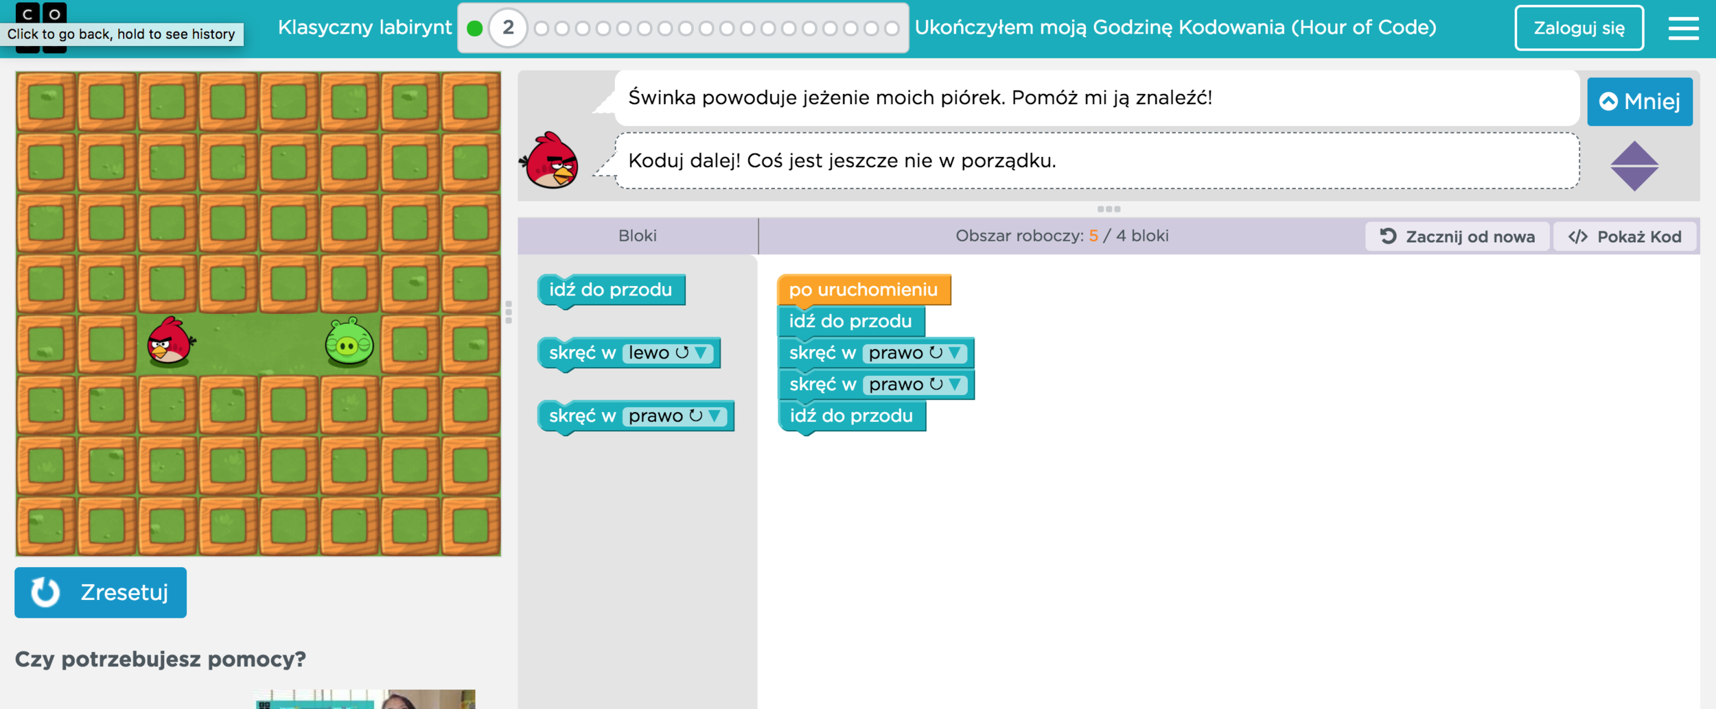Click Zacznij od nowa to start over
The width and height of the screenshot is (1716, 709).
pos(1457,237)
